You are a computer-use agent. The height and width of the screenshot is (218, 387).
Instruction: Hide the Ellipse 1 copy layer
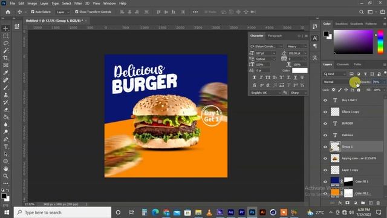pos(325,111)
